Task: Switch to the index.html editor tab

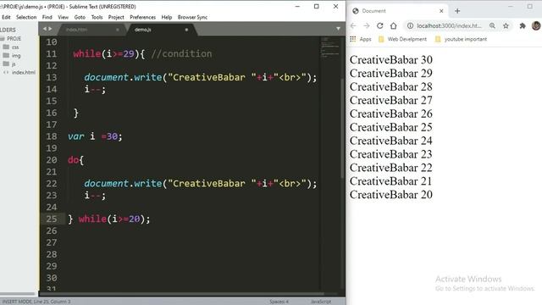Action: (91, 30)
